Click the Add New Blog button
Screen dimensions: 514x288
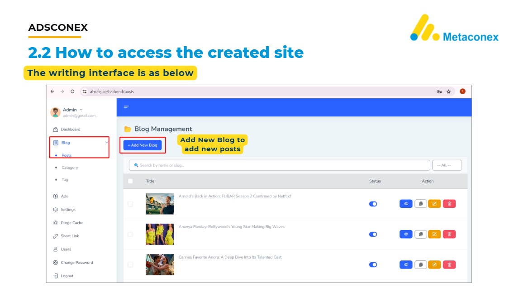click(x=143, y=145)
